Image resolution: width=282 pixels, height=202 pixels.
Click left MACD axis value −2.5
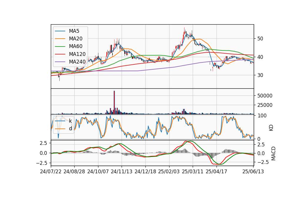tap(41, 163)
